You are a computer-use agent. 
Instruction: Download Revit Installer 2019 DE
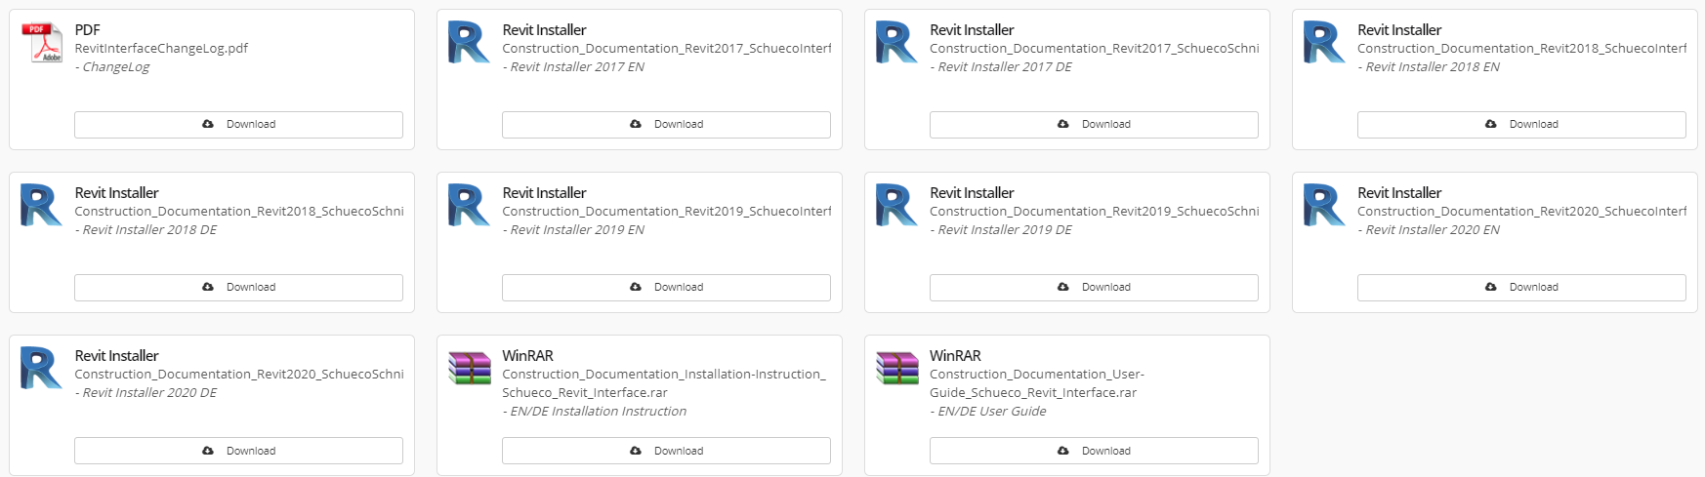point(1094,288)
